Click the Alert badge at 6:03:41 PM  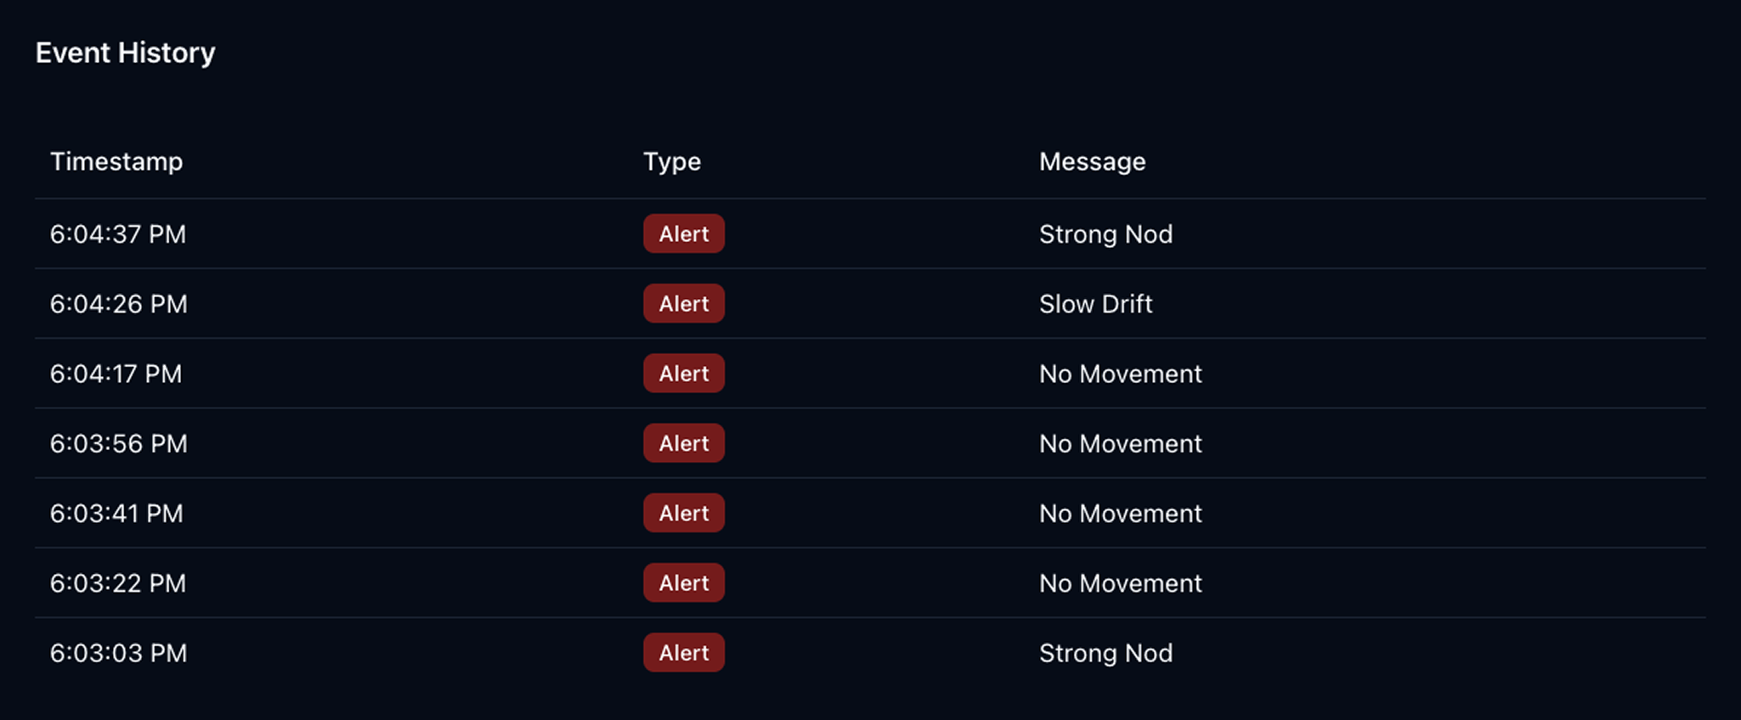point(683,513)
